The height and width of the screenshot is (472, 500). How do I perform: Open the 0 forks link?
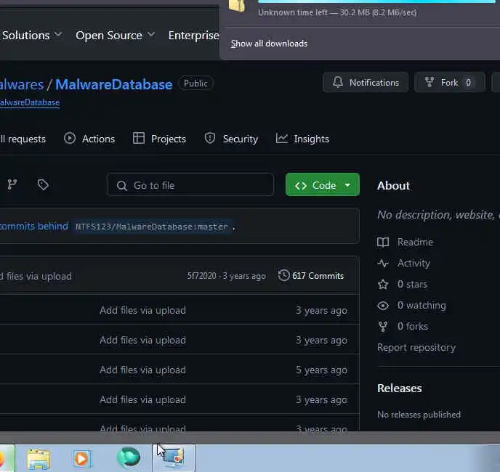tap(413, 326)
